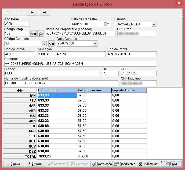
Task: Expand the Código Contrato dropdown
Action: click(x=45, y=44)
